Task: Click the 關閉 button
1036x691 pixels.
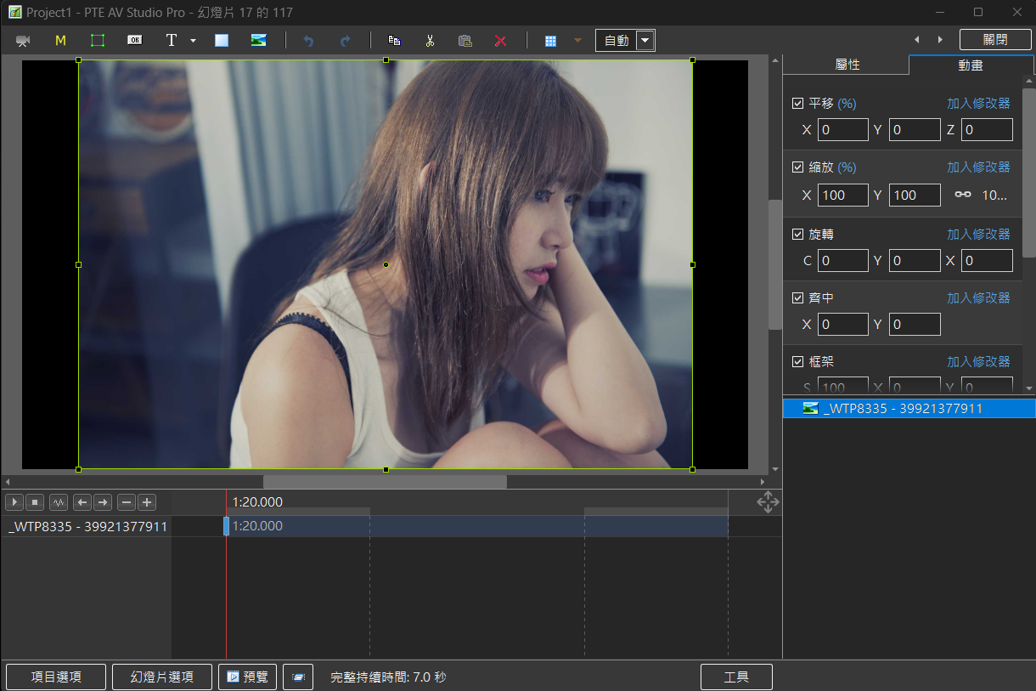Action: (995, 40)
